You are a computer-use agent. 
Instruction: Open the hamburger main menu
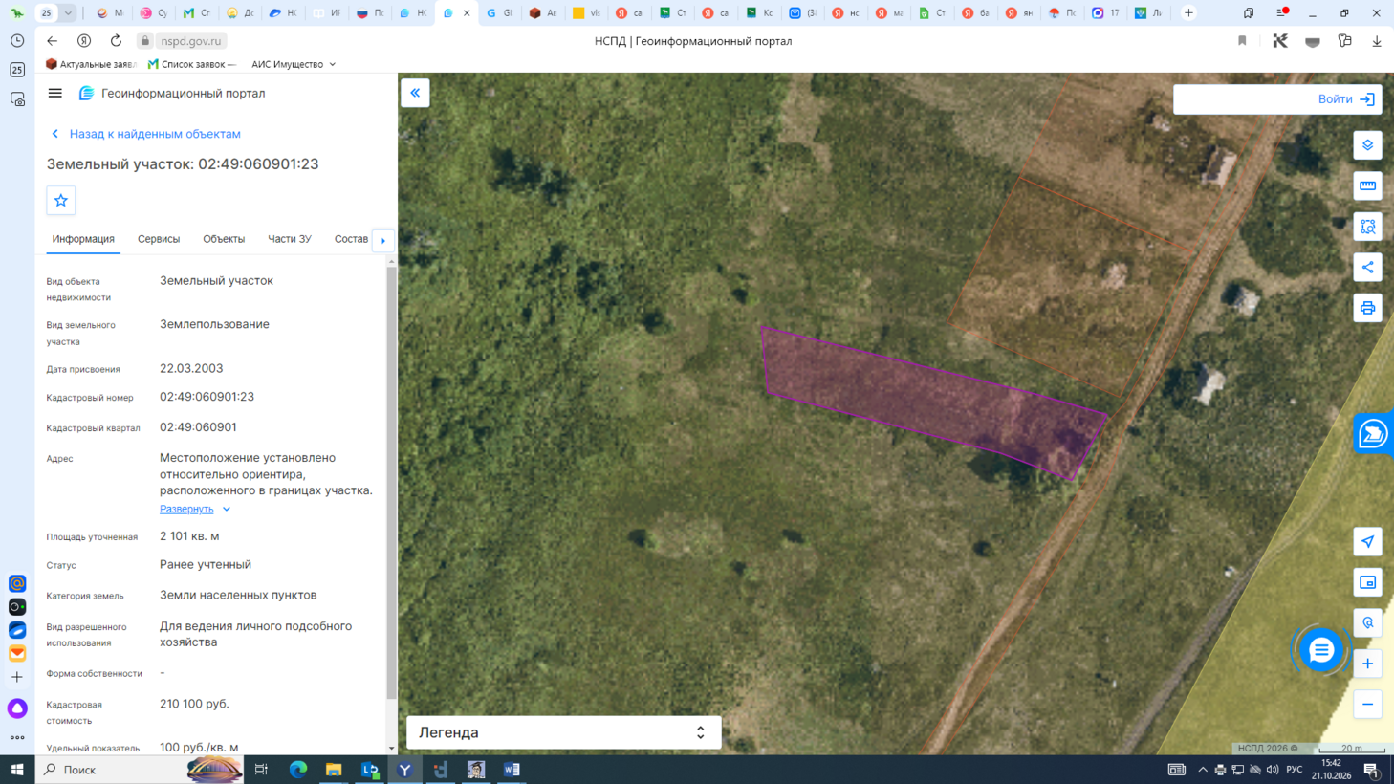click(55, 93)
